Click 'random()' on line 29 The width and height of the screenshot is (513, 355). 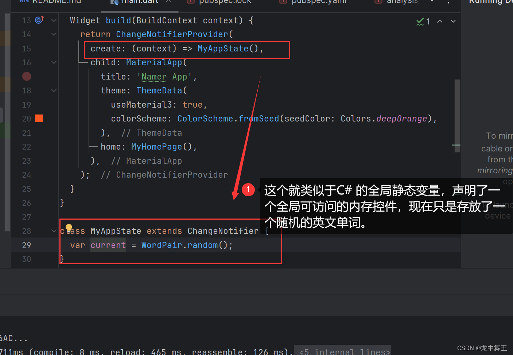[x=207, y=245]
